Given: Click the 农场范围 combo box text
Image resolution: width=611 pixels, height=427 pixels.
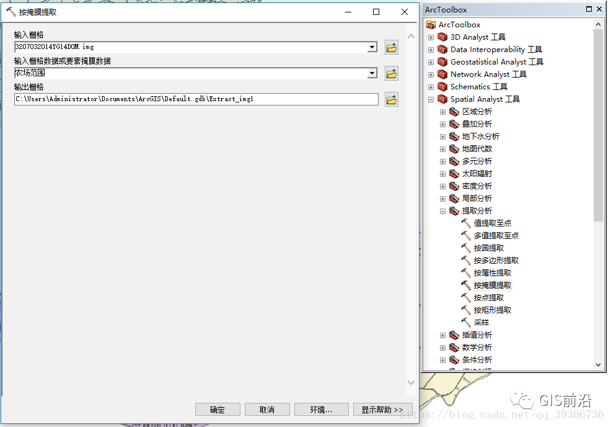Looking at the screenshot, I should click(x=190, y=73).
